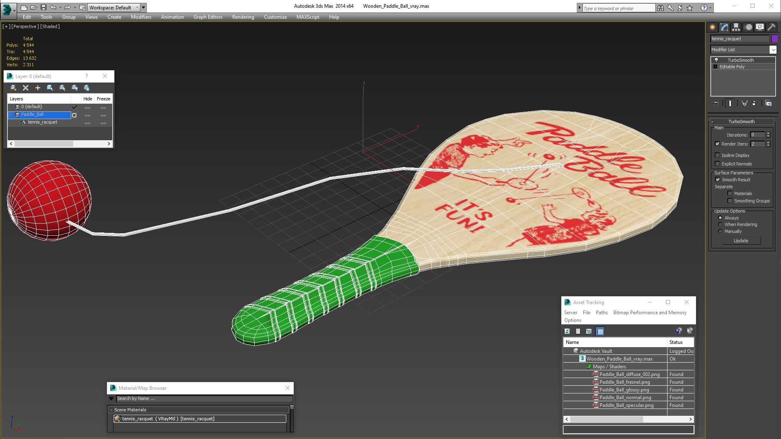
Task: Expand the Editable Poly plus sign
Action: (715, 67)
